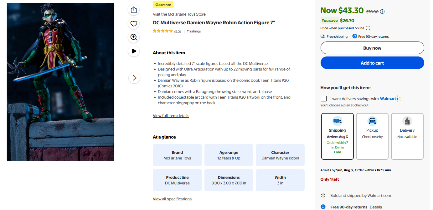Visit the McFarlane Toys Store link

pyautogui.click(x=179, y=14)
